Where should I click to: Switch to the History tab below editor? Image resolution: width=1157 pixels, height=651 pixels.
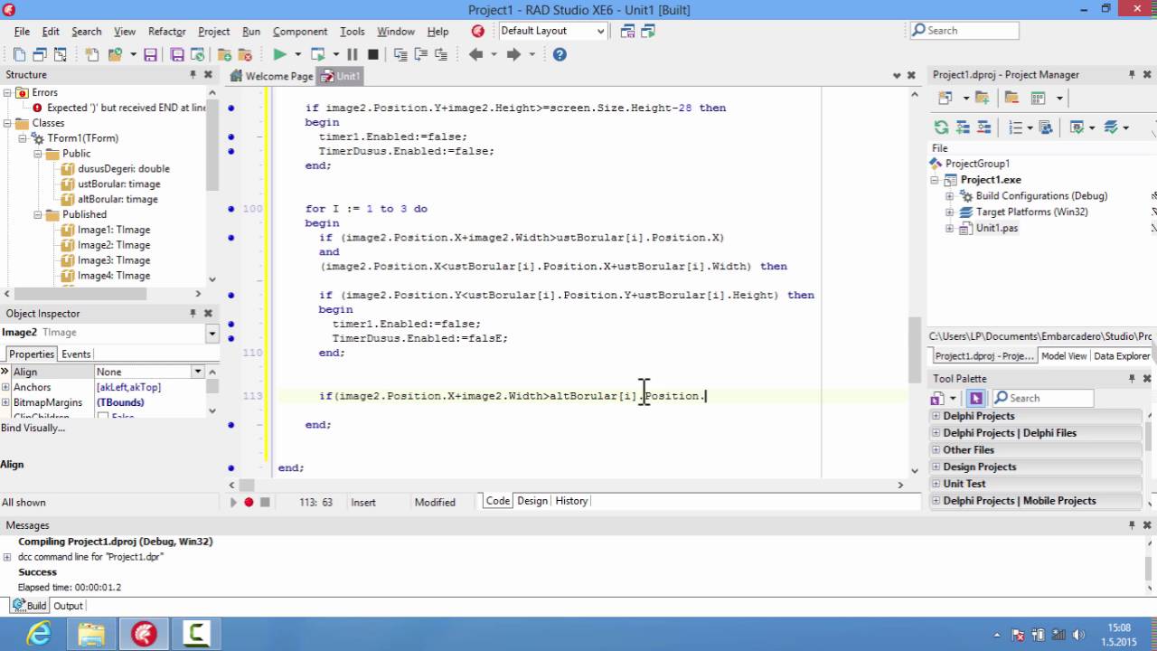[x=571, y=501]
